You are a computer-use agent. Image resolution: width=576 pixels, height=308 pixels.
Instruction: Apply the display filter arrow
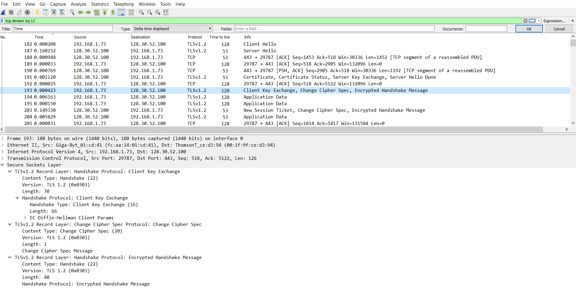point(532,21)
